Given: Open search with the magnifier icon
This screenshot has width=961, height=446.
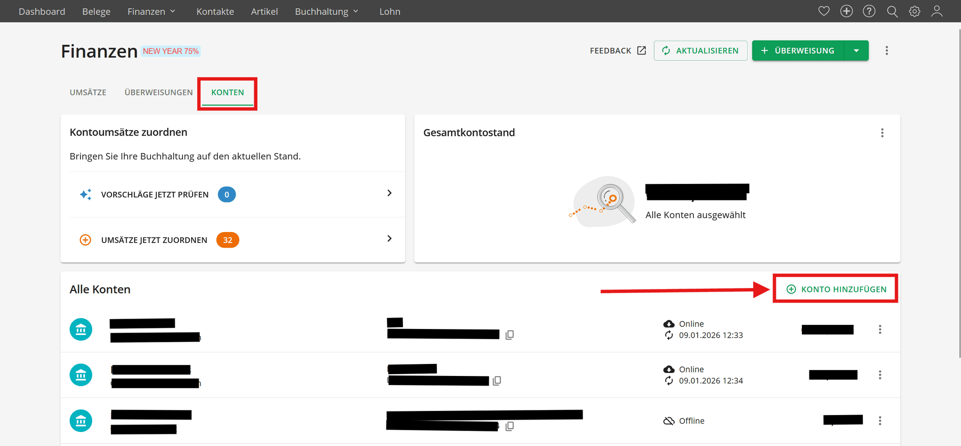Looking at the screenshot, I should pyautogui.click(x=892, y=11).
